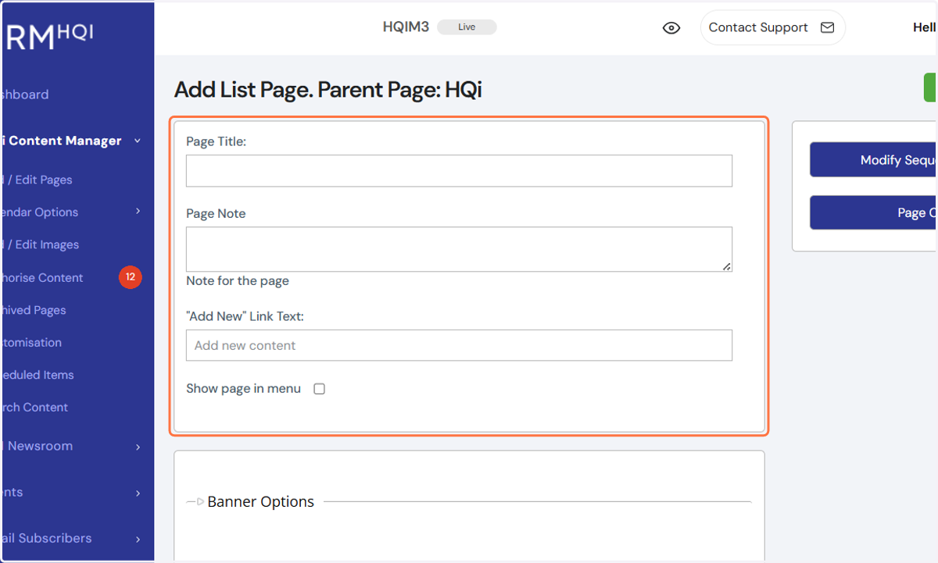Click the green button at top right
938x563 pixels.
pyautogui.click(x=930, y=87)
